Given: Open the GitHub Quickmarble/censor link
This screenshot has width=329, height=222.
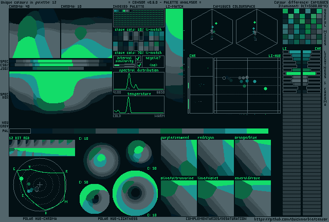Looking at the screenshot, I should point(290,218).
